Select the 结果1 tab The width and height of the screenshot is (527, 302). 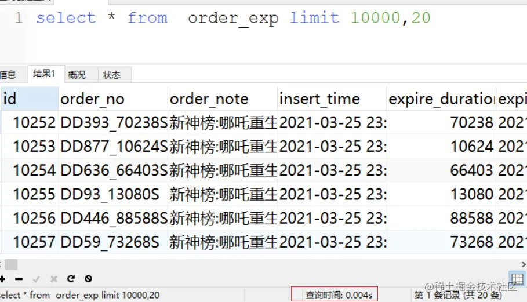point(45,74)
